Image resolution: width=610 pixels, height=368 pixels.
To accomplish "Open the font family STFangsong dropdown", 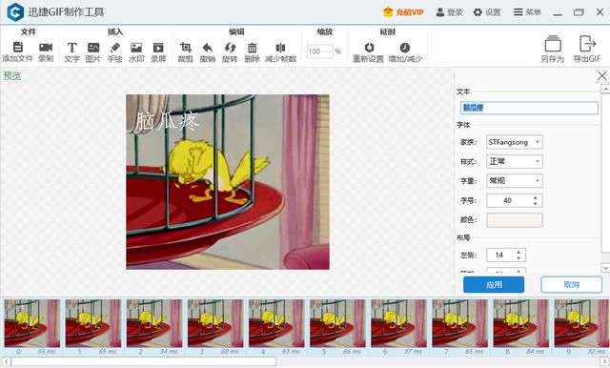I will (515, 142).
